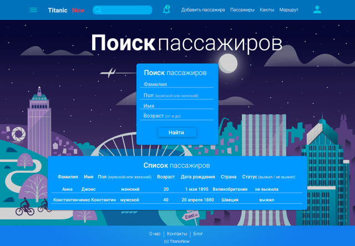Viewport: 355px width, 246px height.
Task: Open the Контакты footer link
Action: [177, 234]
